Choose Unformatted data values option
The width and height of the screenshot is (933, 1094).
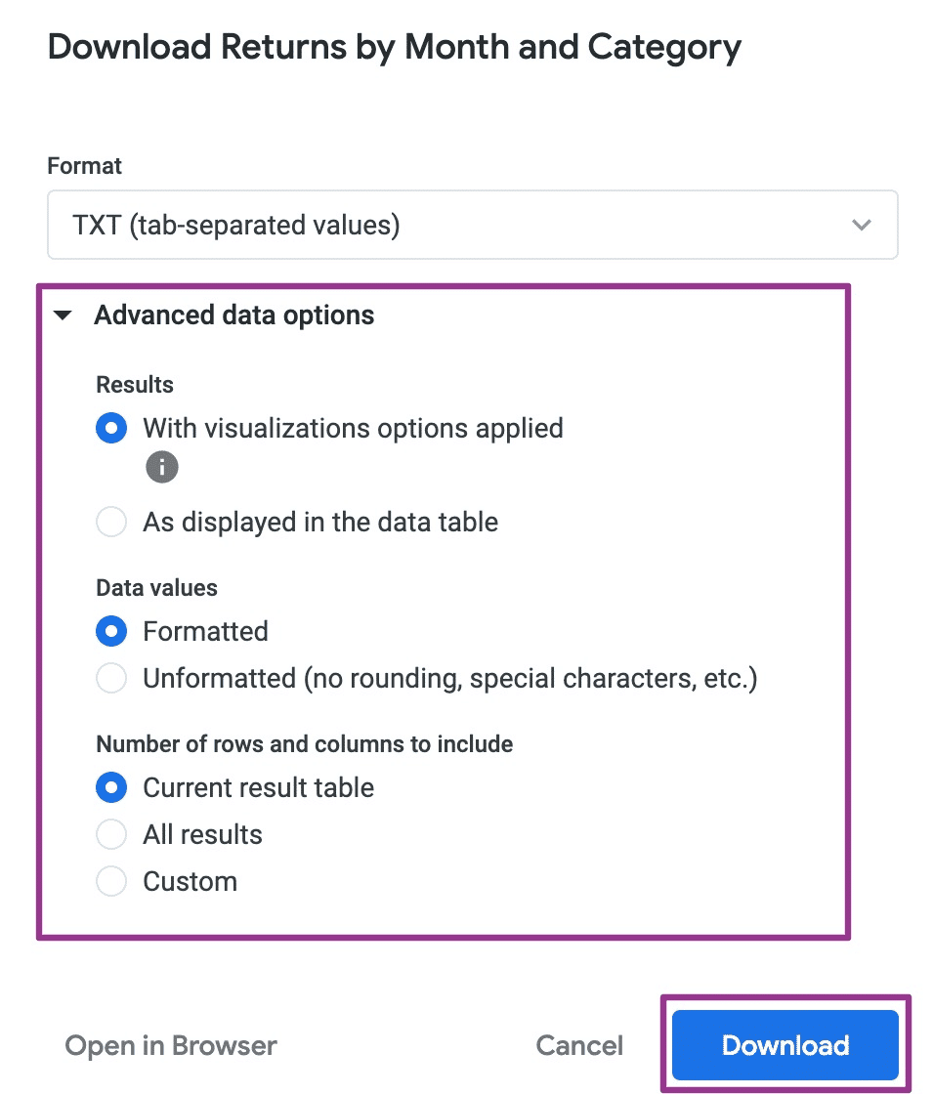pyautogui.click(x=111, y=679)
